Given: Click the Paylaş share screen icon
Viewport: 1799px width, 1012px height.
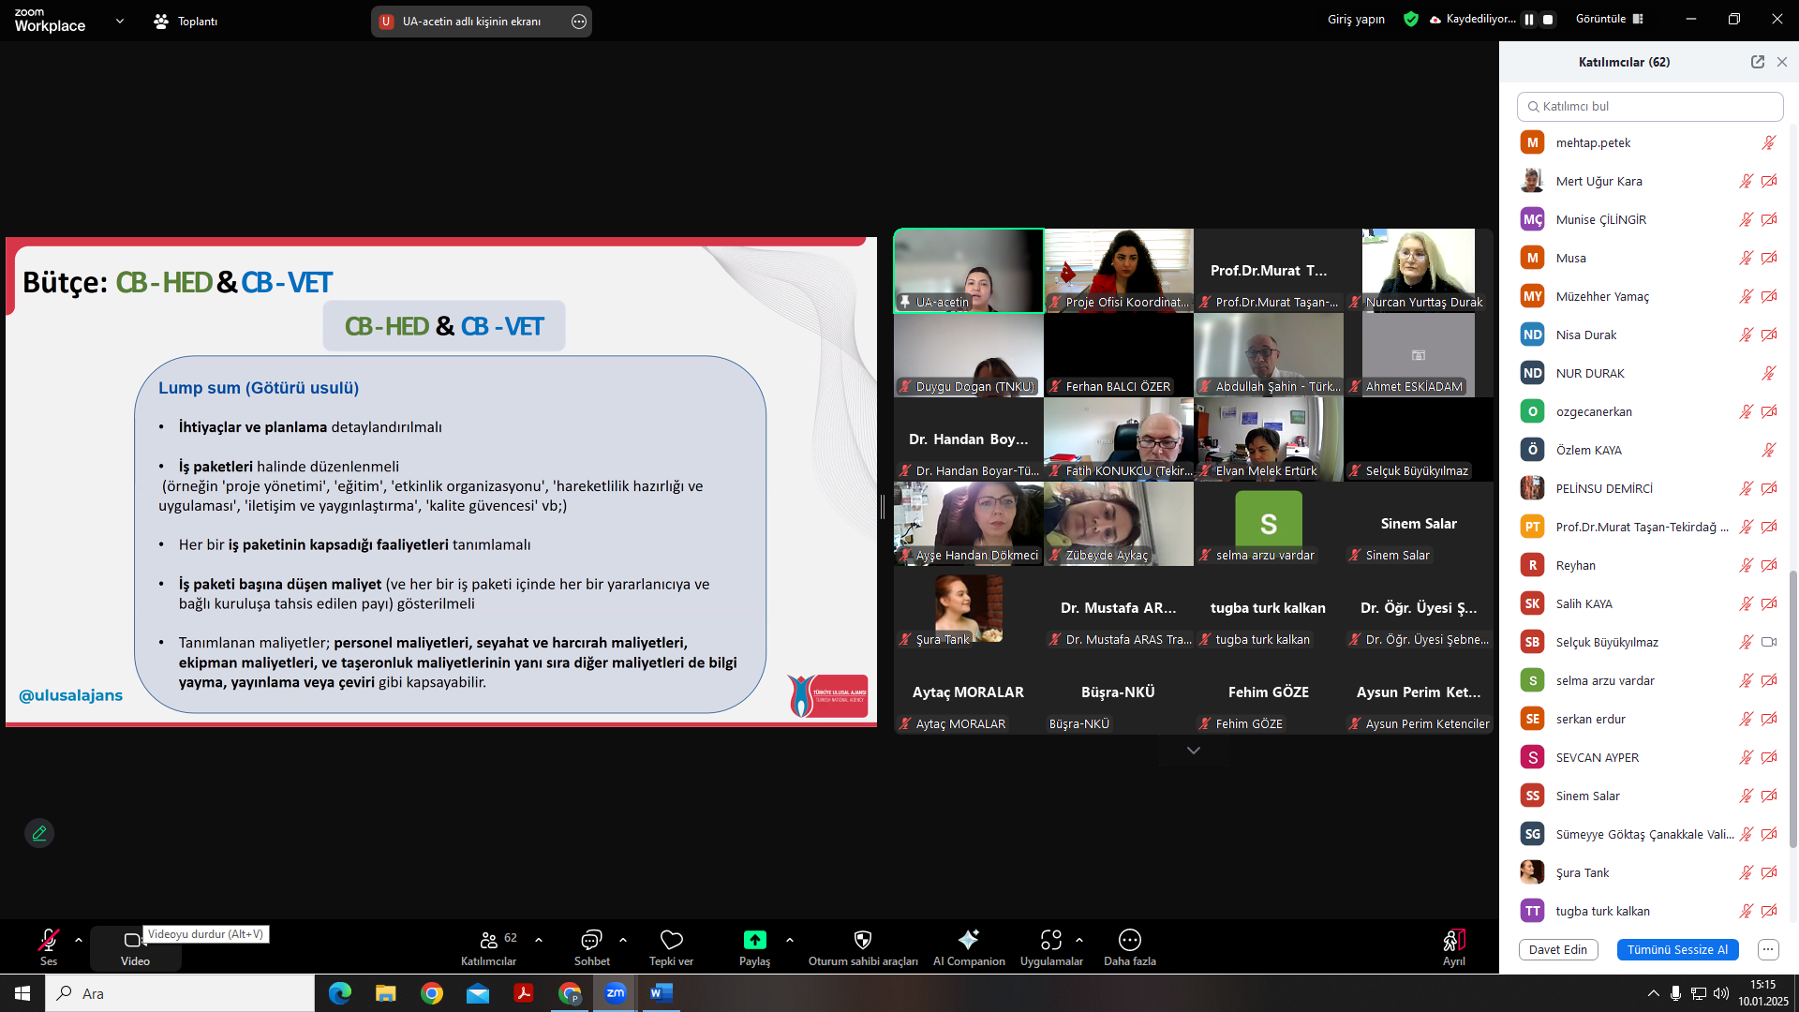Looking at the screenshot, I should [x=754, y=940].
